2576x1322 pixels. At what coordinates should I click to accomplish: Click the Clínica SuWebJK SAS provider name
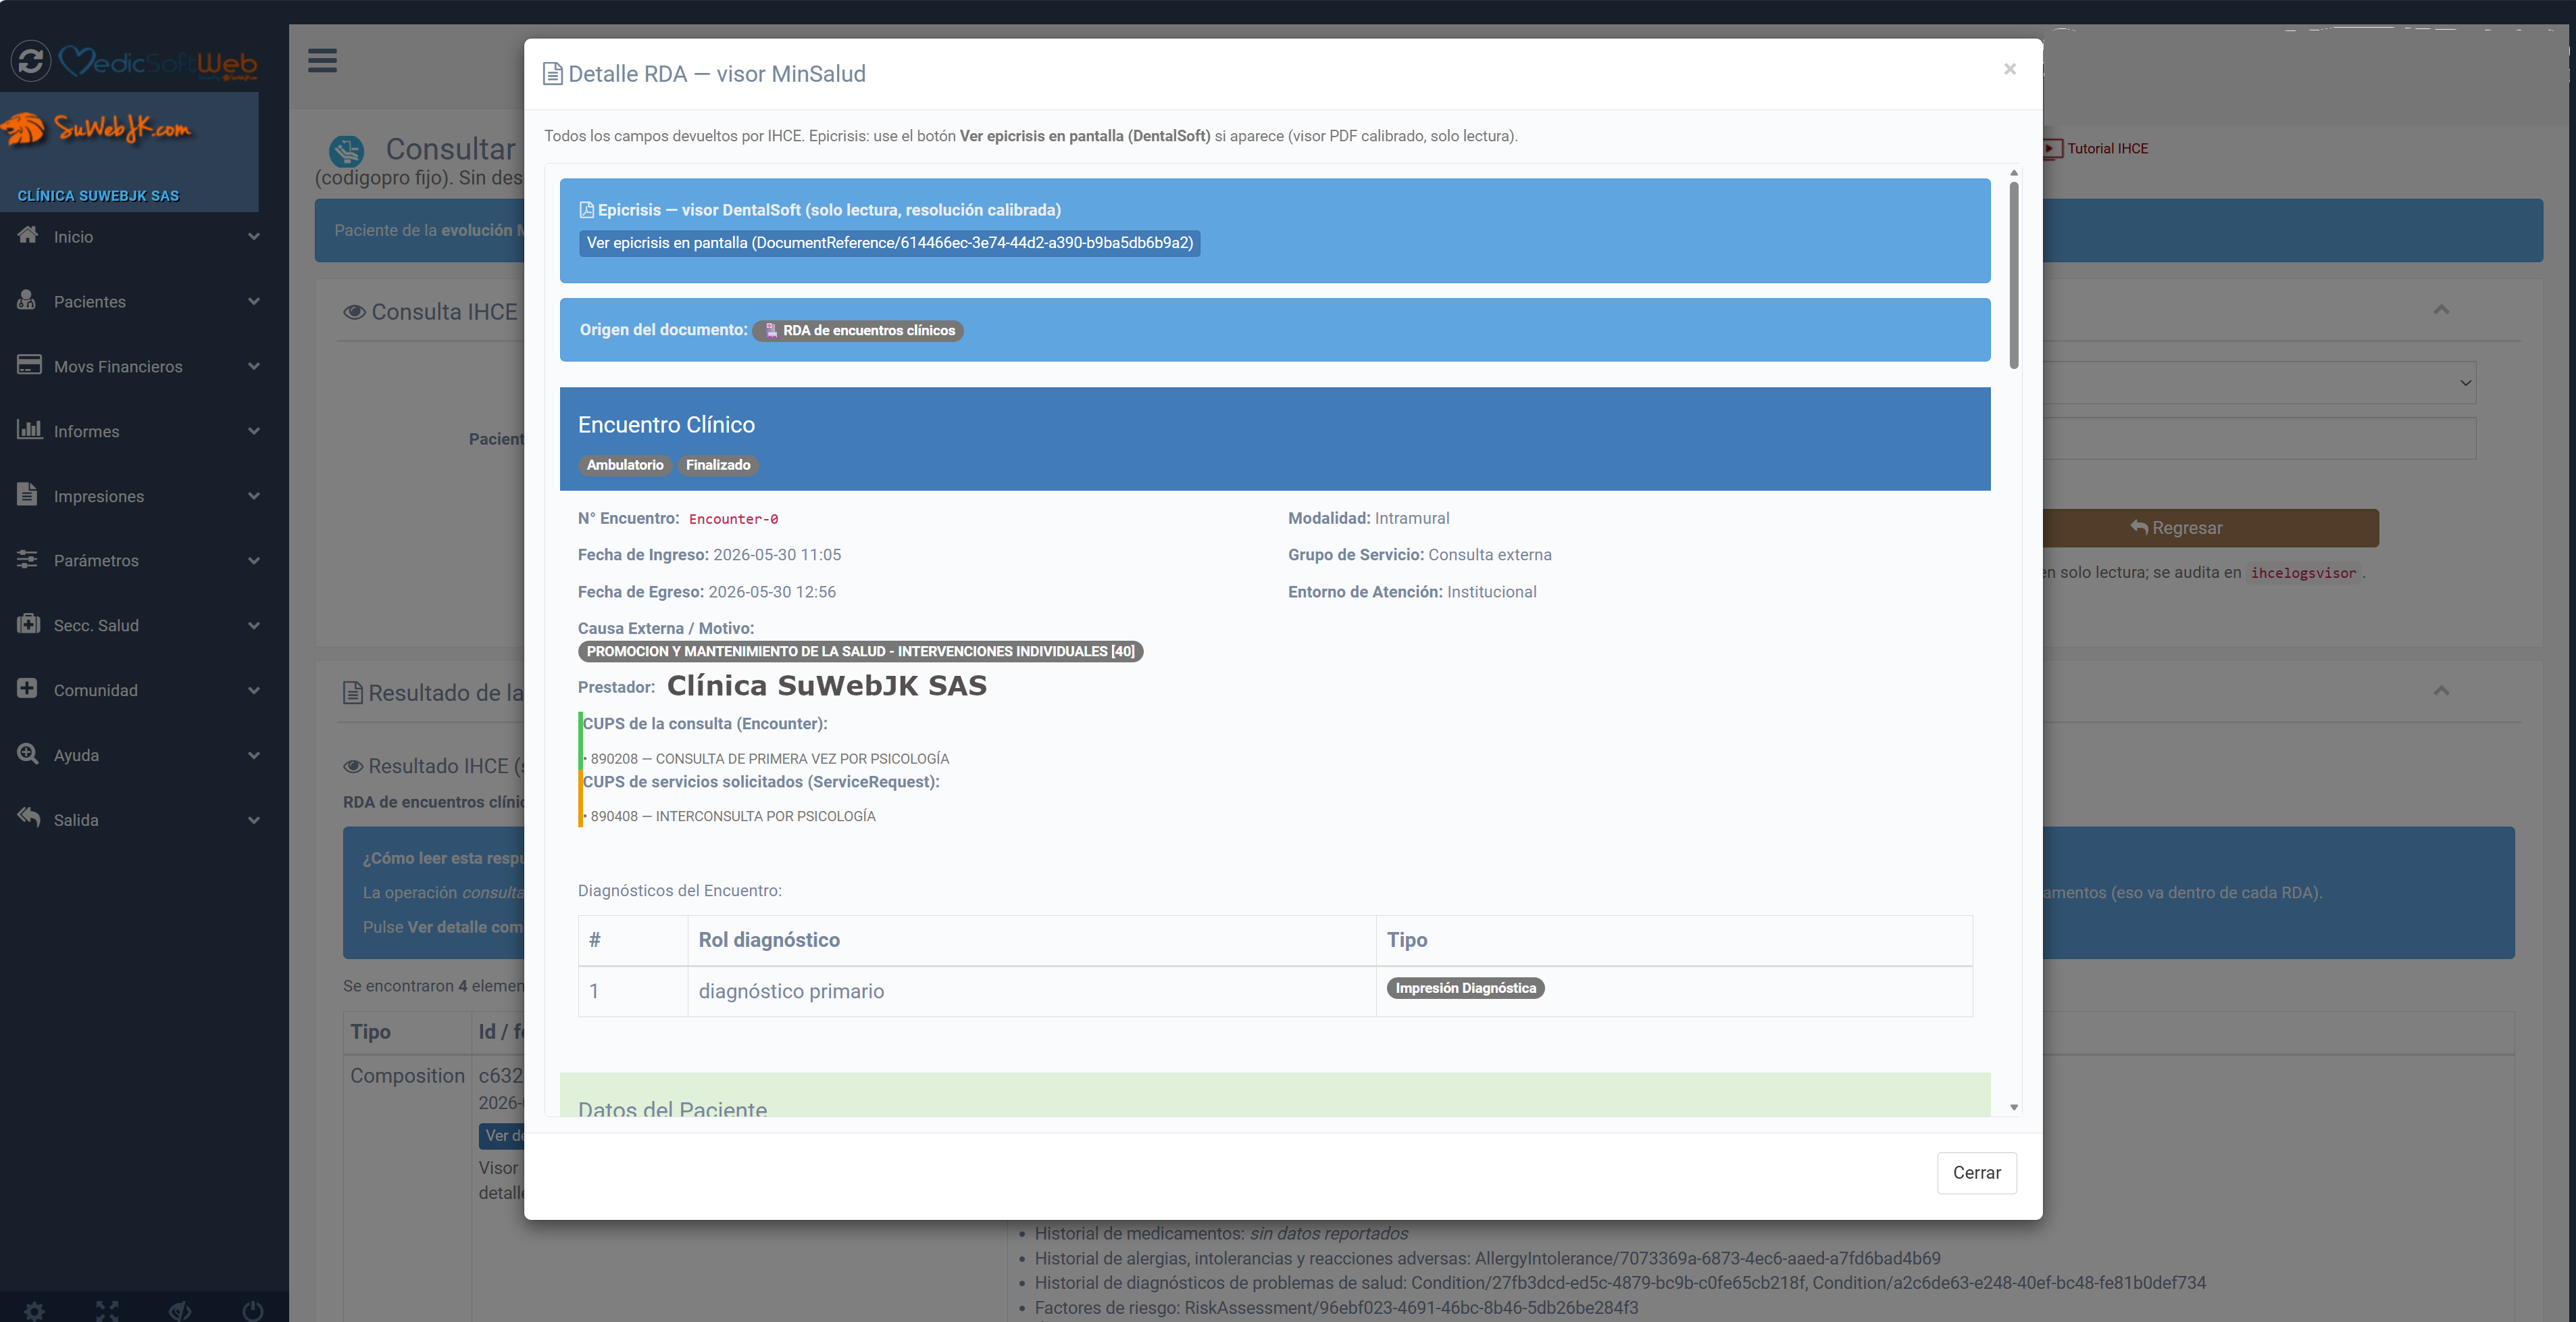click(826, 685)
